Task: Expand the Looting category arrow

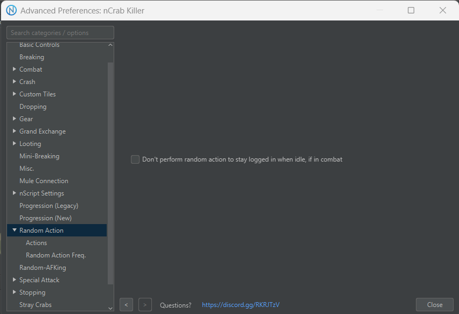Action: click(x=15, y=144)
